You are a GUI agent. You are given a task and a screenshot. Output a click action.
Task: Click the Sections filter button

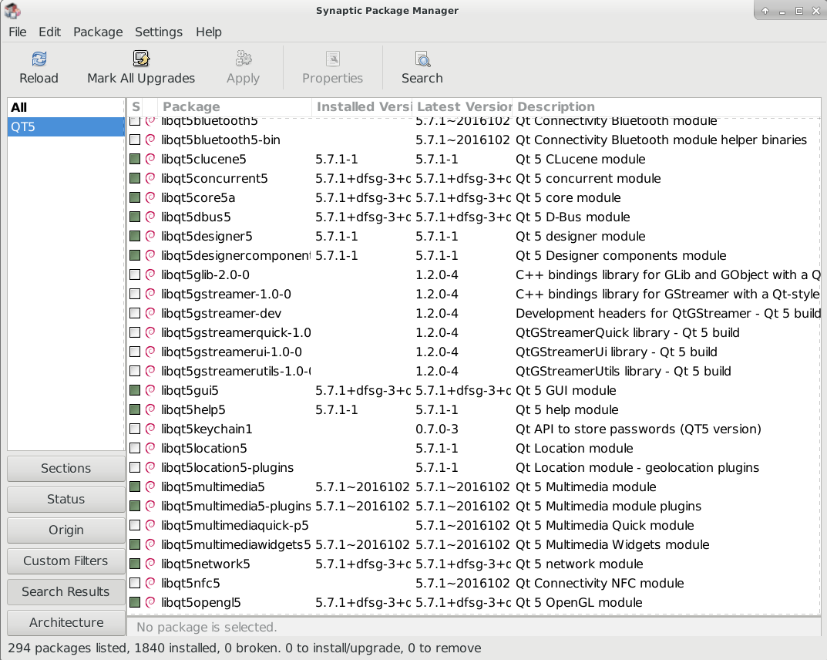(66, 469)
